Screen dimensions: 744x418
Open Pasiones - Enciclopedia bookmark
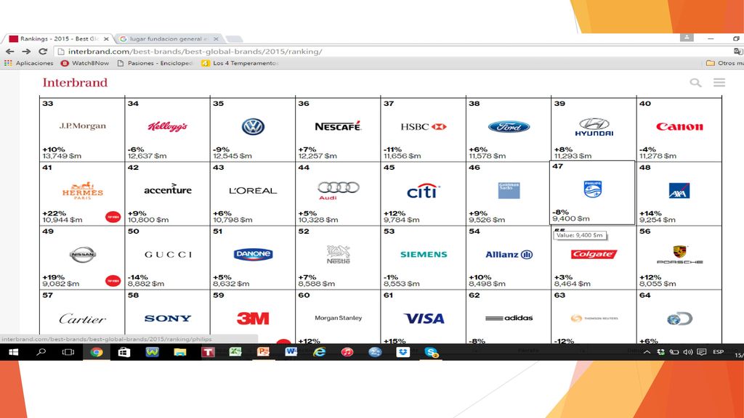pos(155,63)
